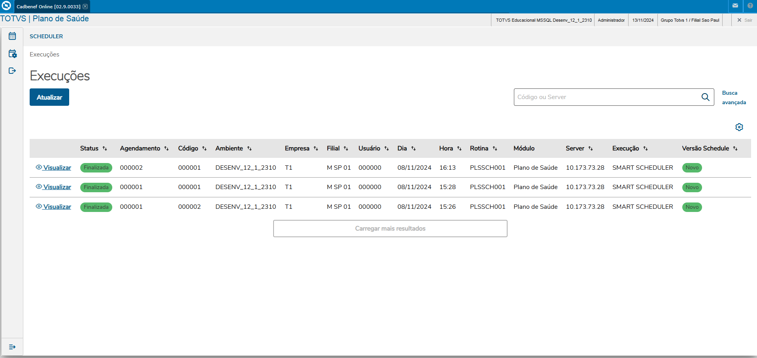Open the table column settings gear
The image size is (757, 358).
pos(739,127)
